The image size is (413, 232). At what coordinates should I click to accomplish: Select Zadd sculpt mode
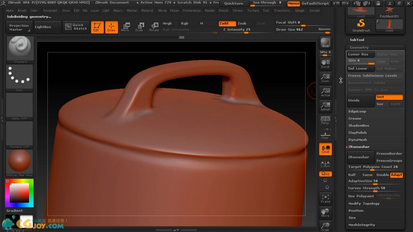[x=227, y=24]
